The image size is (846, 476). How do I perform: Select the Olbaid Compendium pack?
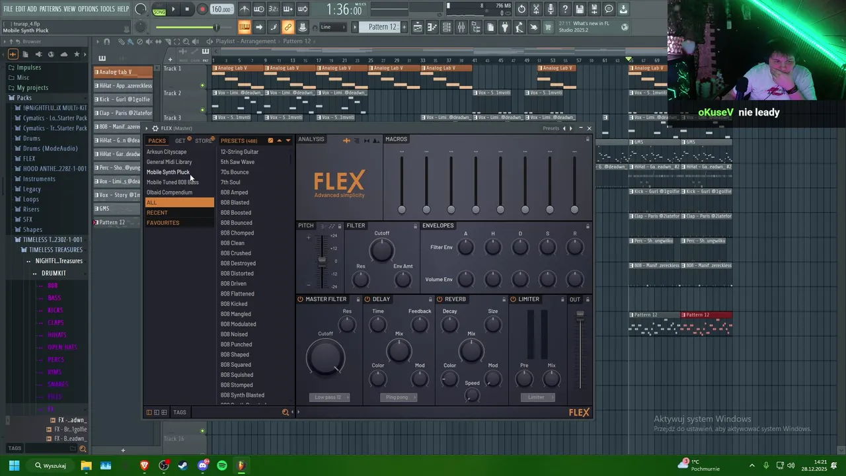(169, 192)
